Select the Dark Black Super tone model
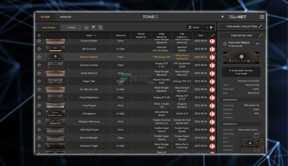 (89, 130)
